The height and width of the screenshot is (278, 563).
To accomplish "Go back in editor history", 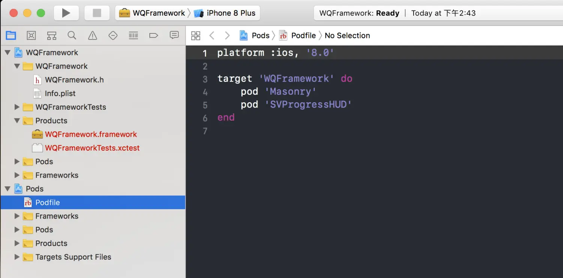I will coord(212,36).
